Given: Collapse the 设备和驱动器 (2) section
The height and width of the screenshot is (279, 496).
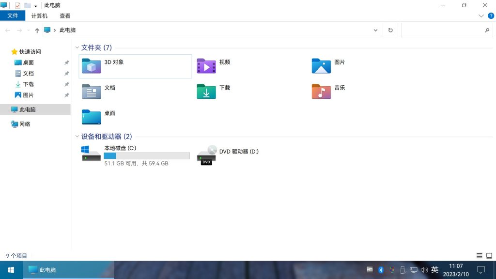Looking at the screenshot, I should coord(77,136).
